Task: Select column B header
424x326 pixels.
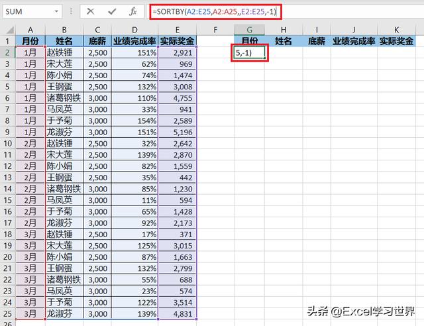Action: [x=64, y=30]
